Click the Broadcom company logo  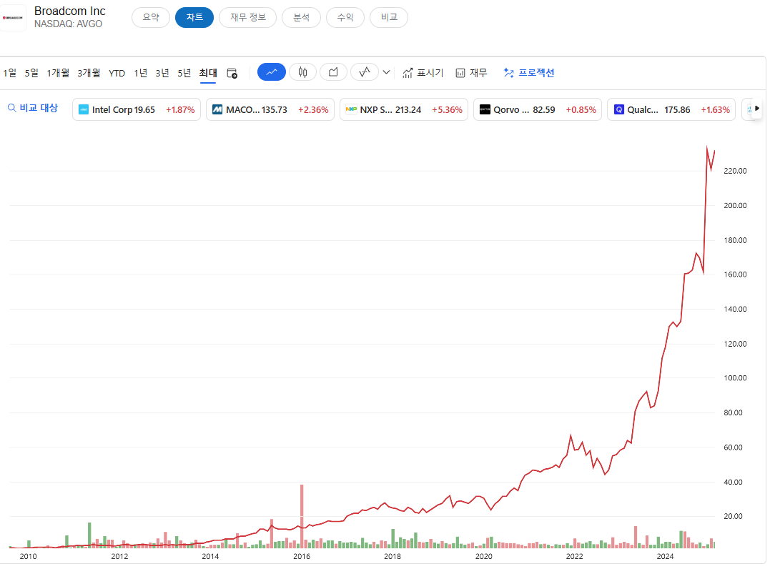(x=13, y=18)
